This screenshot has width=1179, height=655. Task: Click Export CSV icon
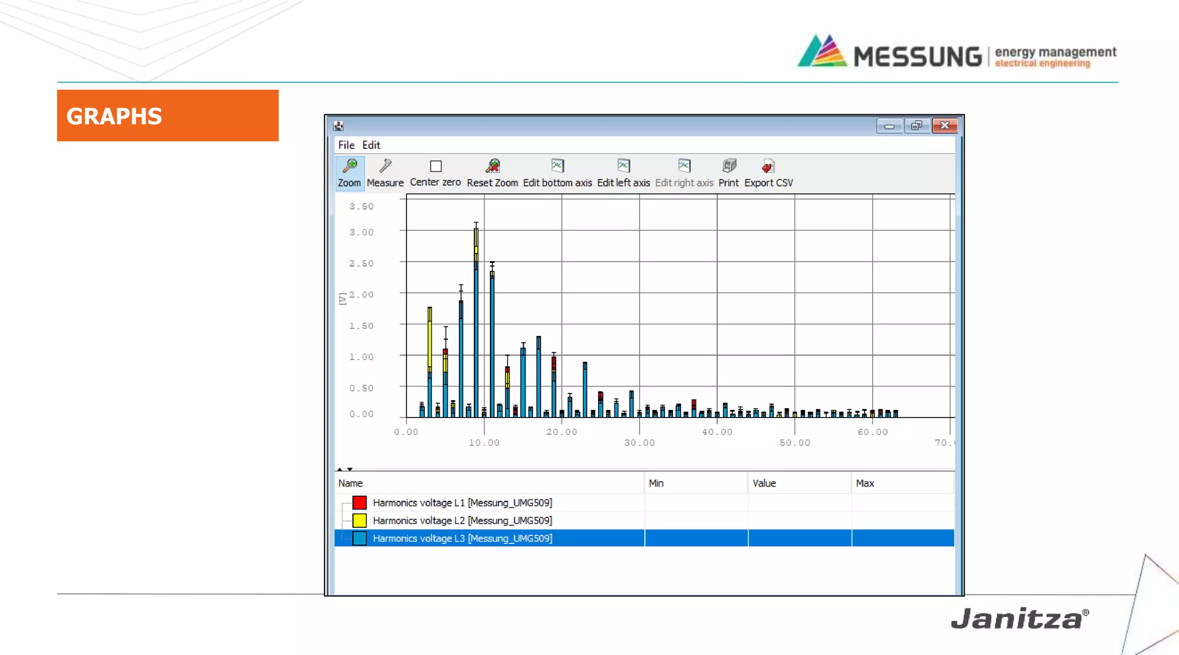click(768, 166)
